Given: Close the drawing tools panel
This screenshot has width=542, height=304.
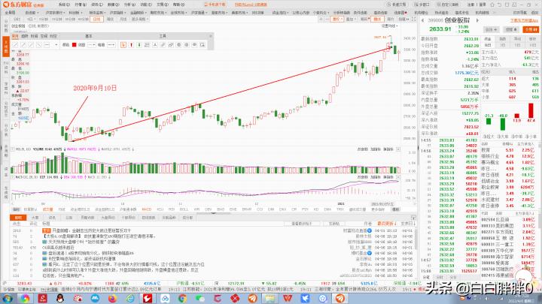Looking at the screenshot, I should [x=211, y=36].
